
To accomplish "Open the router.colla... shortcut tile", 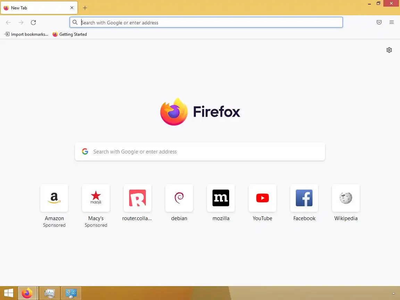I will [x=137, y=198].
